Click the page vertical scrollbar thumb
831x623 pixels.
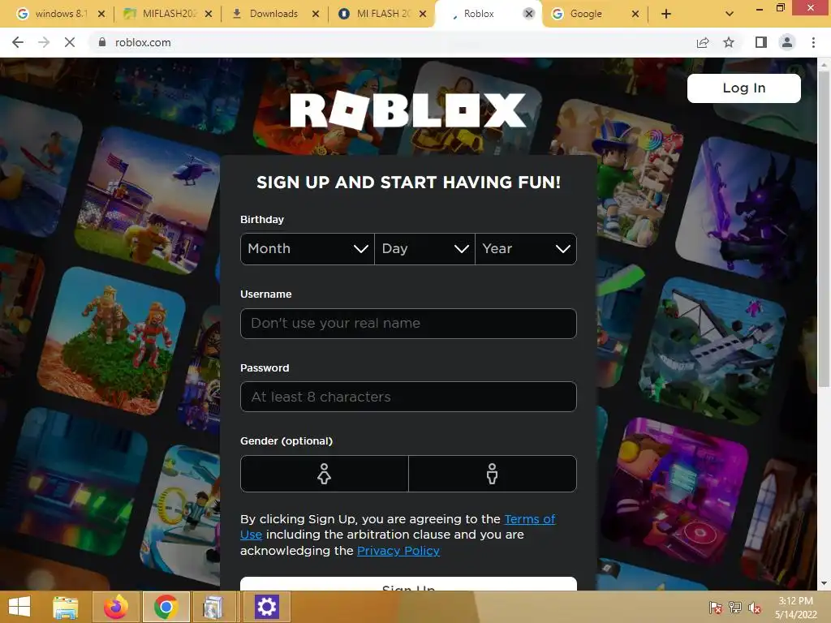pos(824,228)
